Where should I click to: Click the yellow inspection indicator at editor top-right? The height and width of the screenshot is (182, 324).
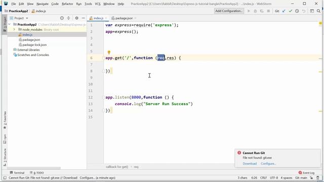tap(320, 23)
